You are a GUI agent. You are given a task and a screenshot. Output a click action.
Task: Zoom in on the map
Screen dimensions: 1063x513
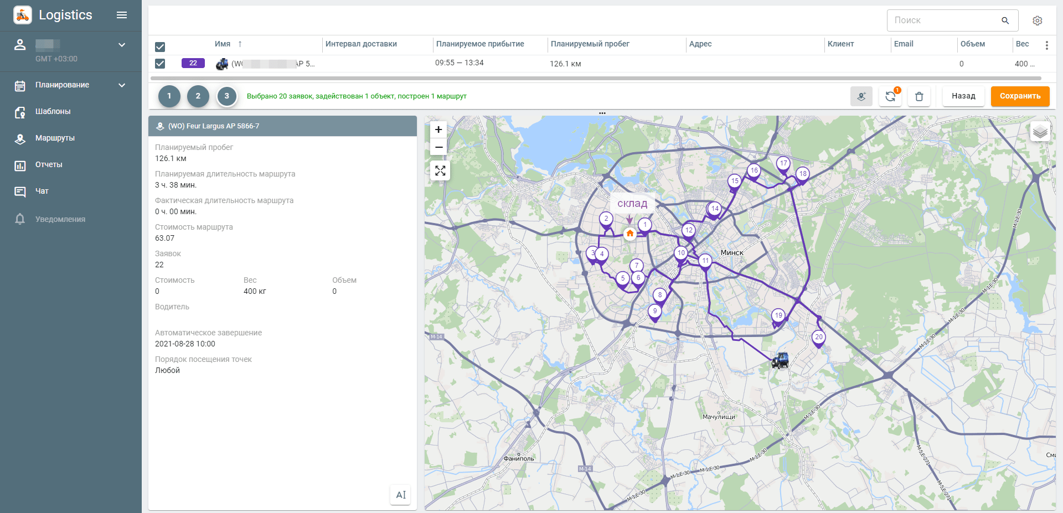click(438, 129)
